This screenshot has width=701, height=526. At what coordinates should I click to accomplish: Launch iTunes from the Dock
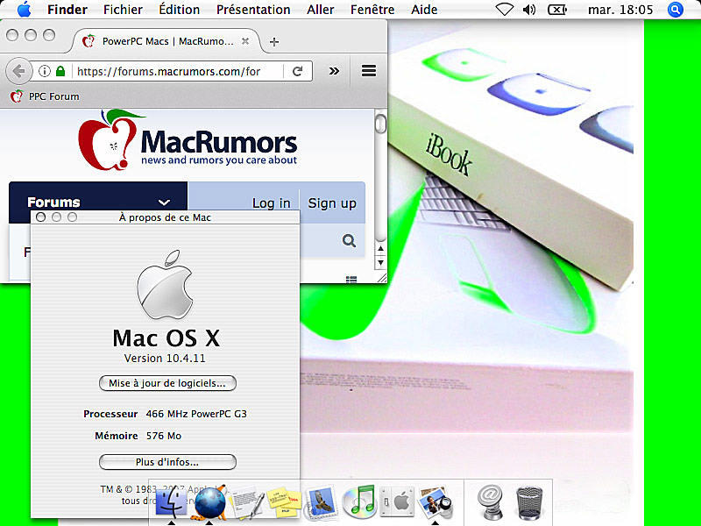coord(359,501)
